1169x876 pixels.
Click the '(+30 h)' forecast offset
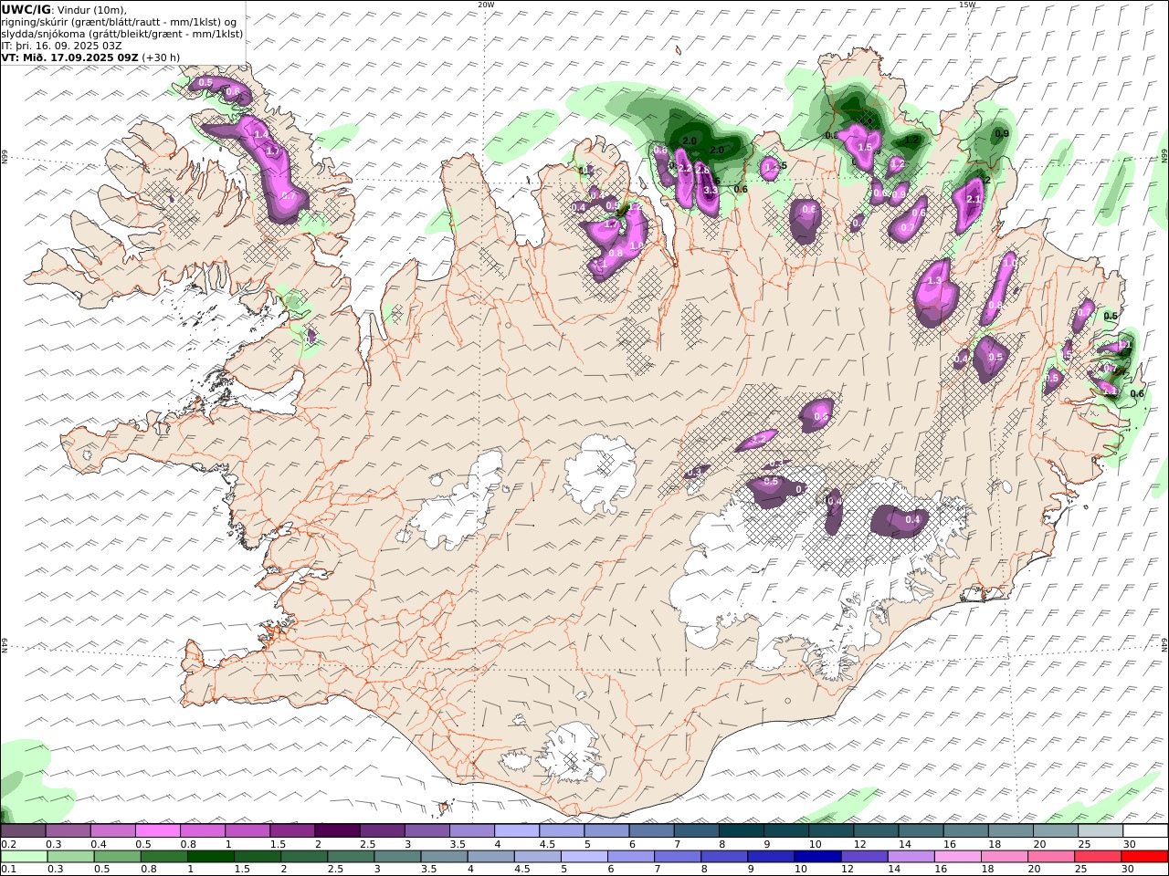(x=161, y=57)
